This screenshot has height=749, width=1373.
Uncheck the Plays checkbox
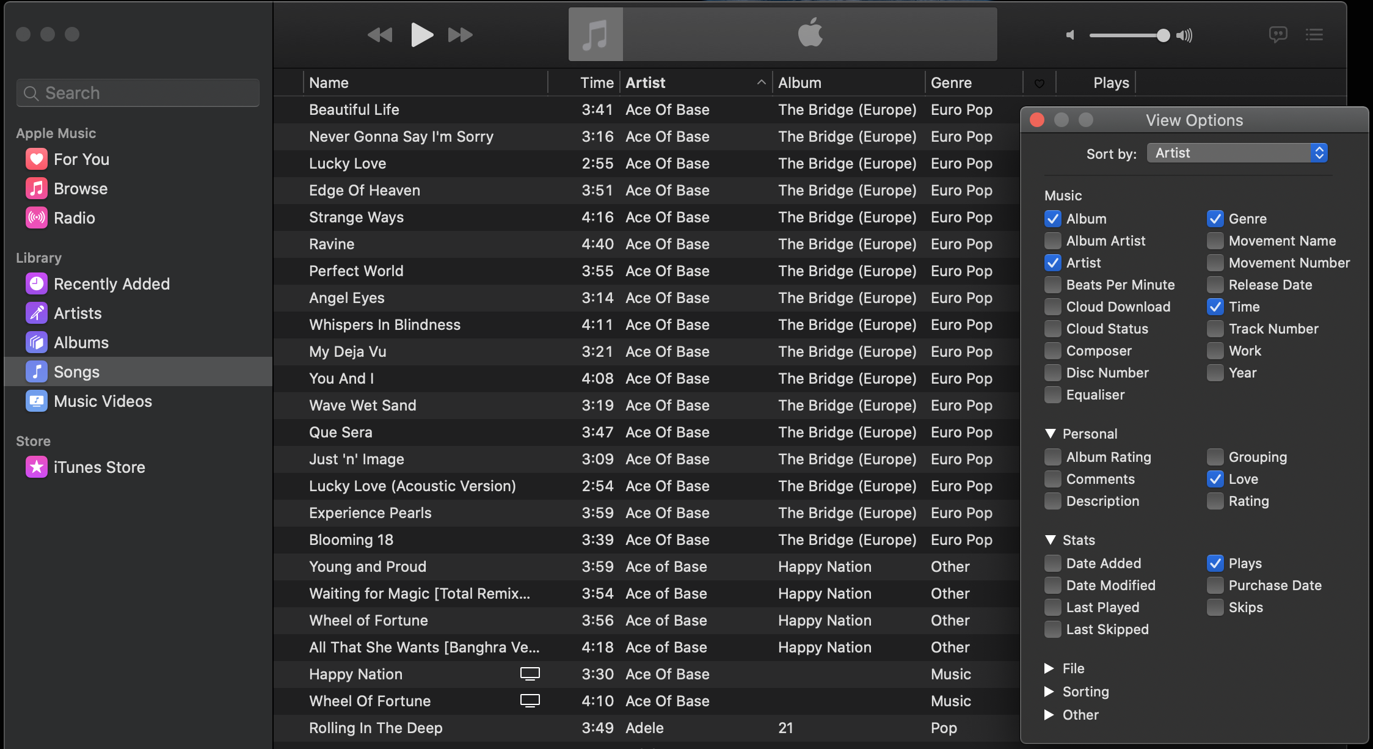[1215, 563]
